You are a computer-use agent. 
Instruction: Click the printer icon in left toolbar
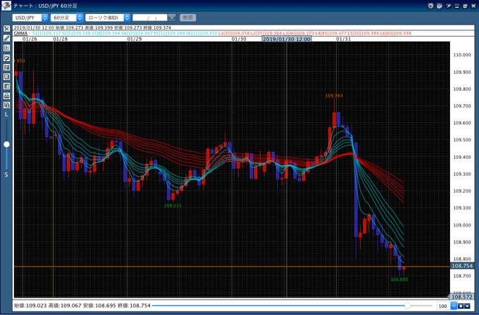(x=6, y=96)
